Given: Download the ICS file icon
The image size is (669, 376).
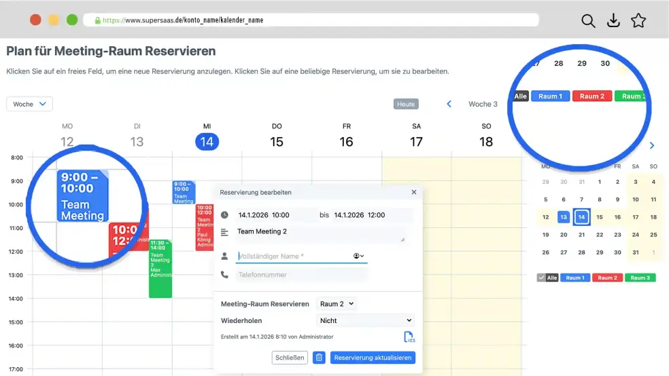Looking at the screenshot, I should coord(409,337).
